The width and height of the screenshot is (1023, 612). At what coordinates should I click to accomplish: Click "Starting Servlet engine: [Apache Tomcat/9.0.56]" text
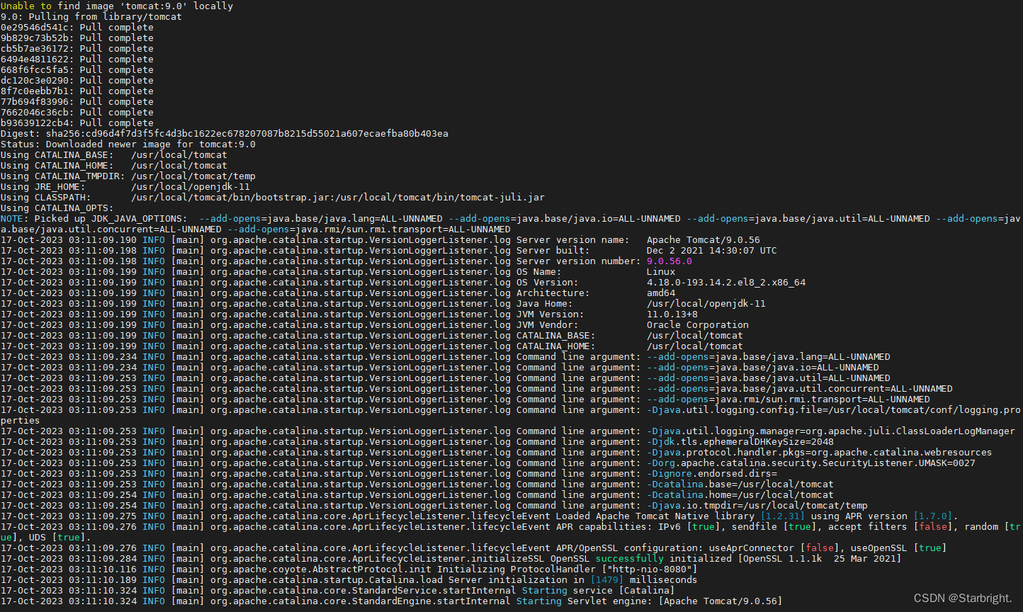pos(650,601)
